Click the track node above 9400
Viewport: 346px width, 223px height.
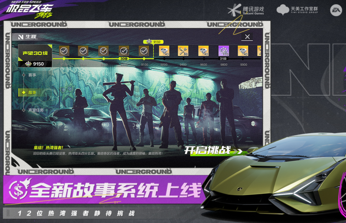click(183, 59)
